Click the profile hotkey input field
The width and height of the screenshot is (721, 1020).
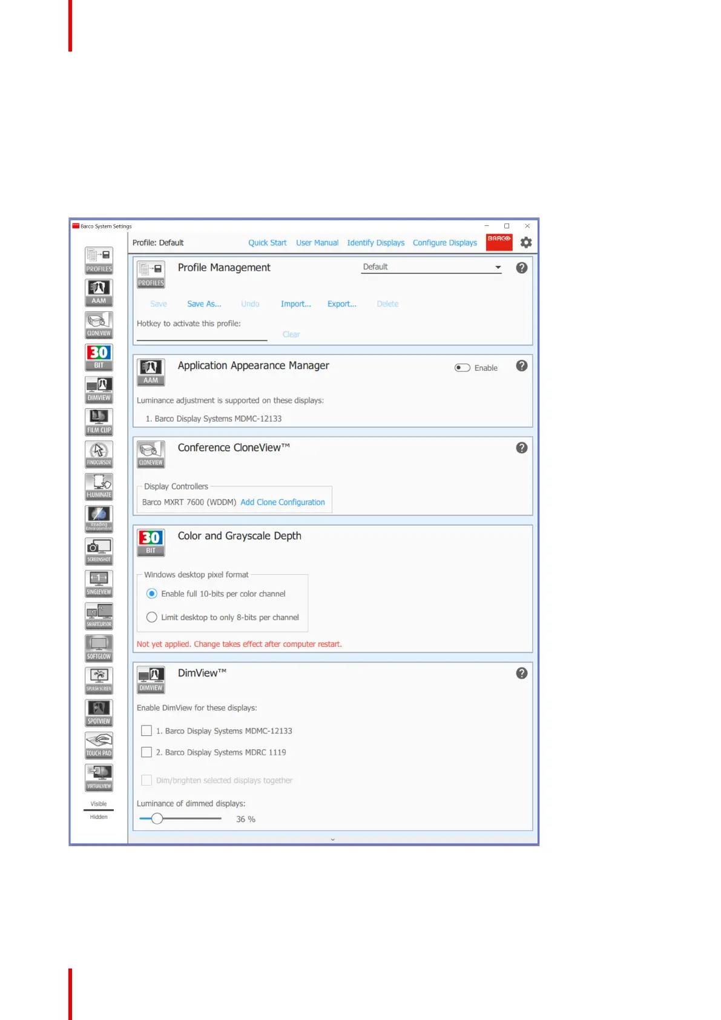(x=202, y=335)
